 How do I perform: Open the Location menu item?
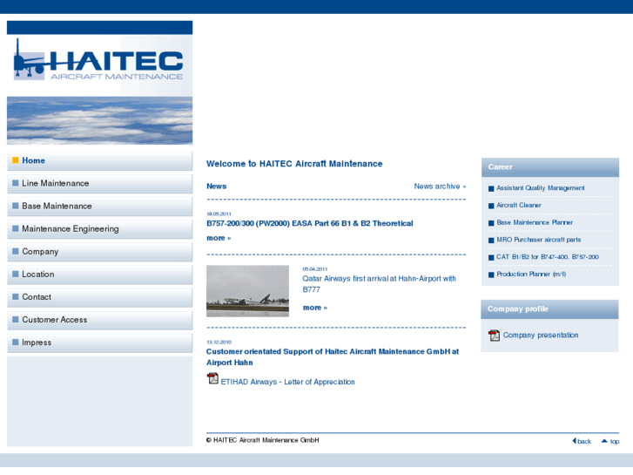[100, 274]
